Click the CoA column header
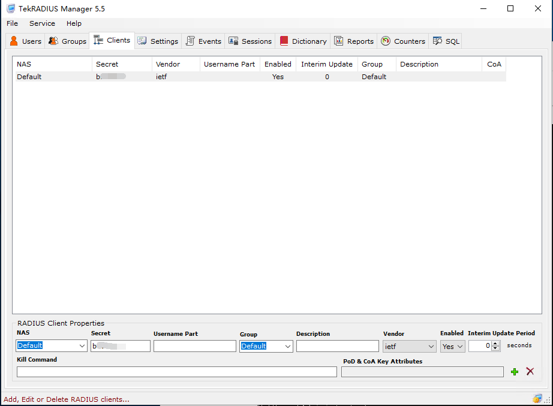553x406 pixels. click(494, 64)
